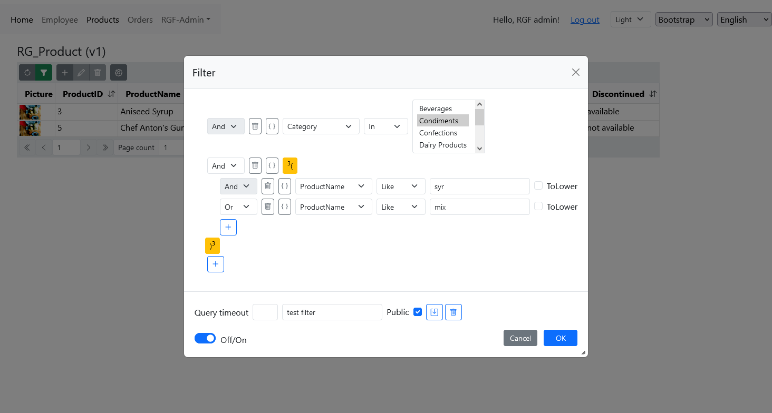Enable ToLower for 'syr' condition
The height and width of the screenshot is (413, 772).
point(538,185)
